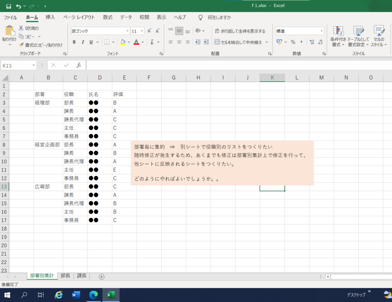Expand name box dropdown K13

click(33, 65)
